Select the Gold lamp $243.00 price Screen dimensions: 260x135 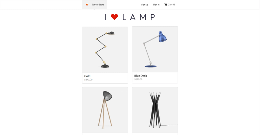[88, 80]
